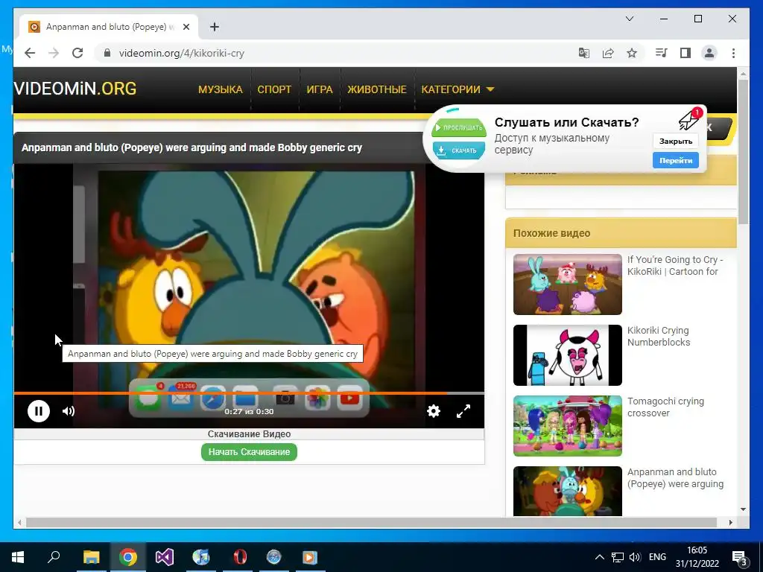Viewport: 763px width, 572px height.
Task: Pause the video playback
Action: pos(39,411)
